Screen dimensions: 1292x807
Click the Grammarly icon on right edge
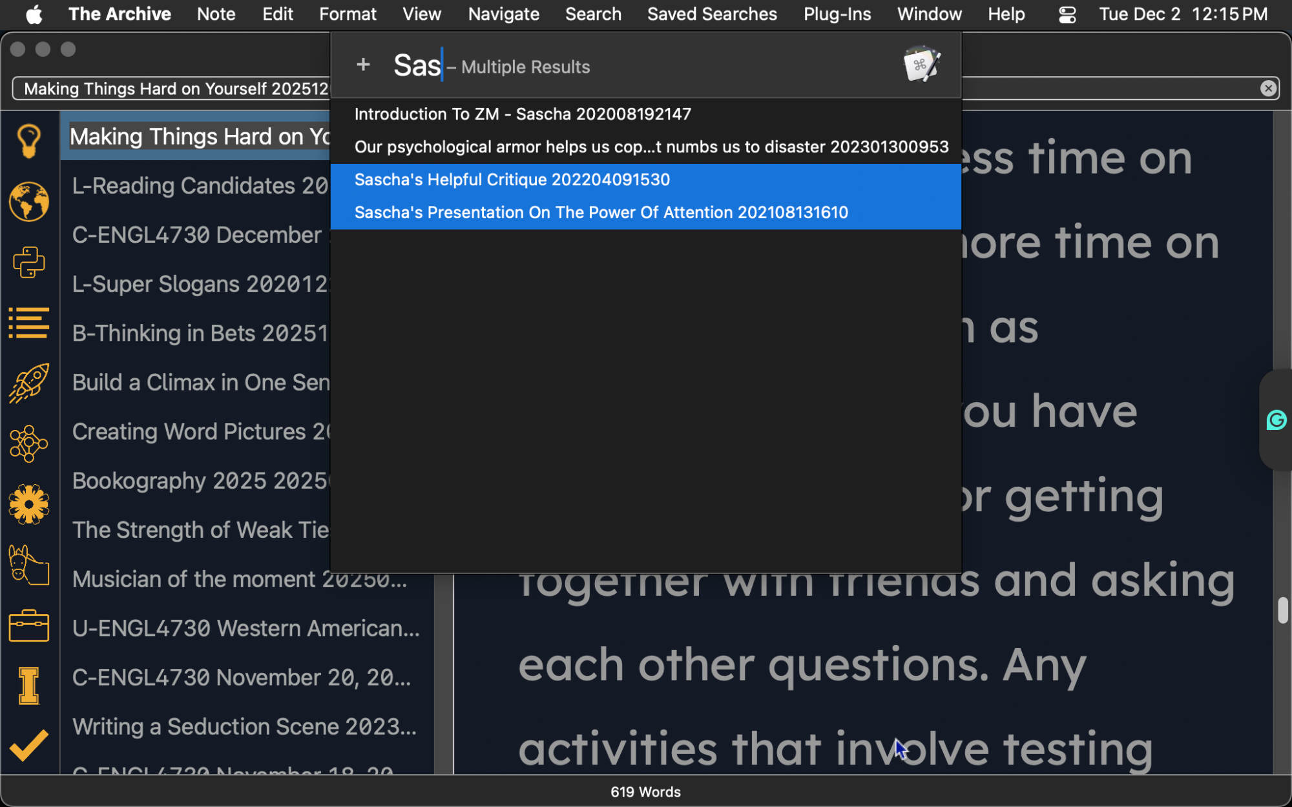click(1276, 420)
